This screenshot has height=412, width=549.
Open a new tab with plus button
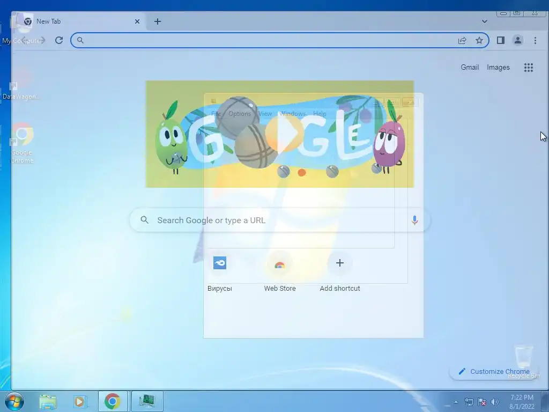(x=158, y=21)
